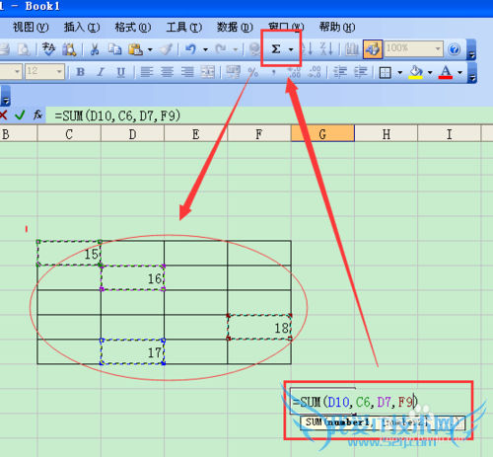Open the Paste options dropdown arrow
The image size is (493, 457).
pyautogui.click(x=150, y=49)
